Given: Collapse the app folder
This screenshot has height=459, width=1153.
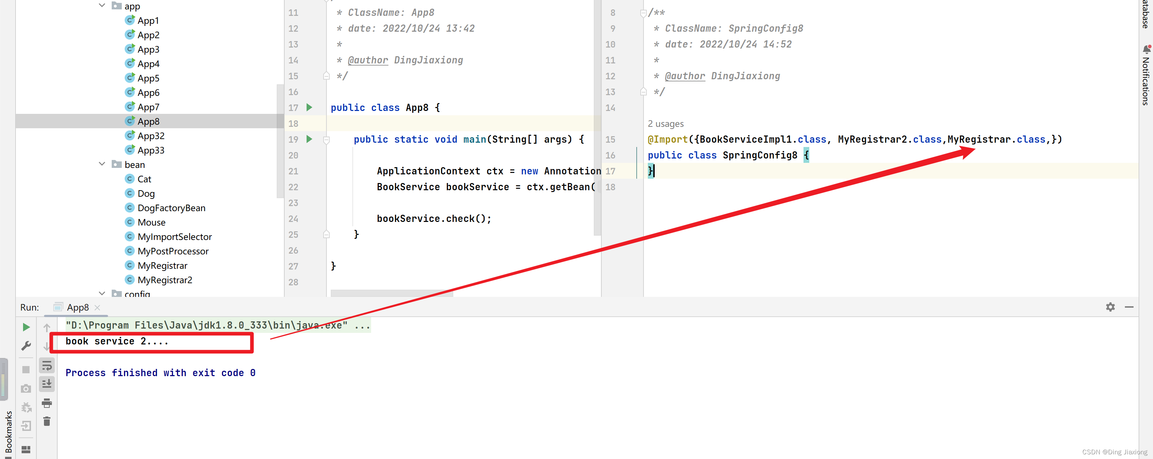Looking at the screenshot, I should click(x=102, y=5).
